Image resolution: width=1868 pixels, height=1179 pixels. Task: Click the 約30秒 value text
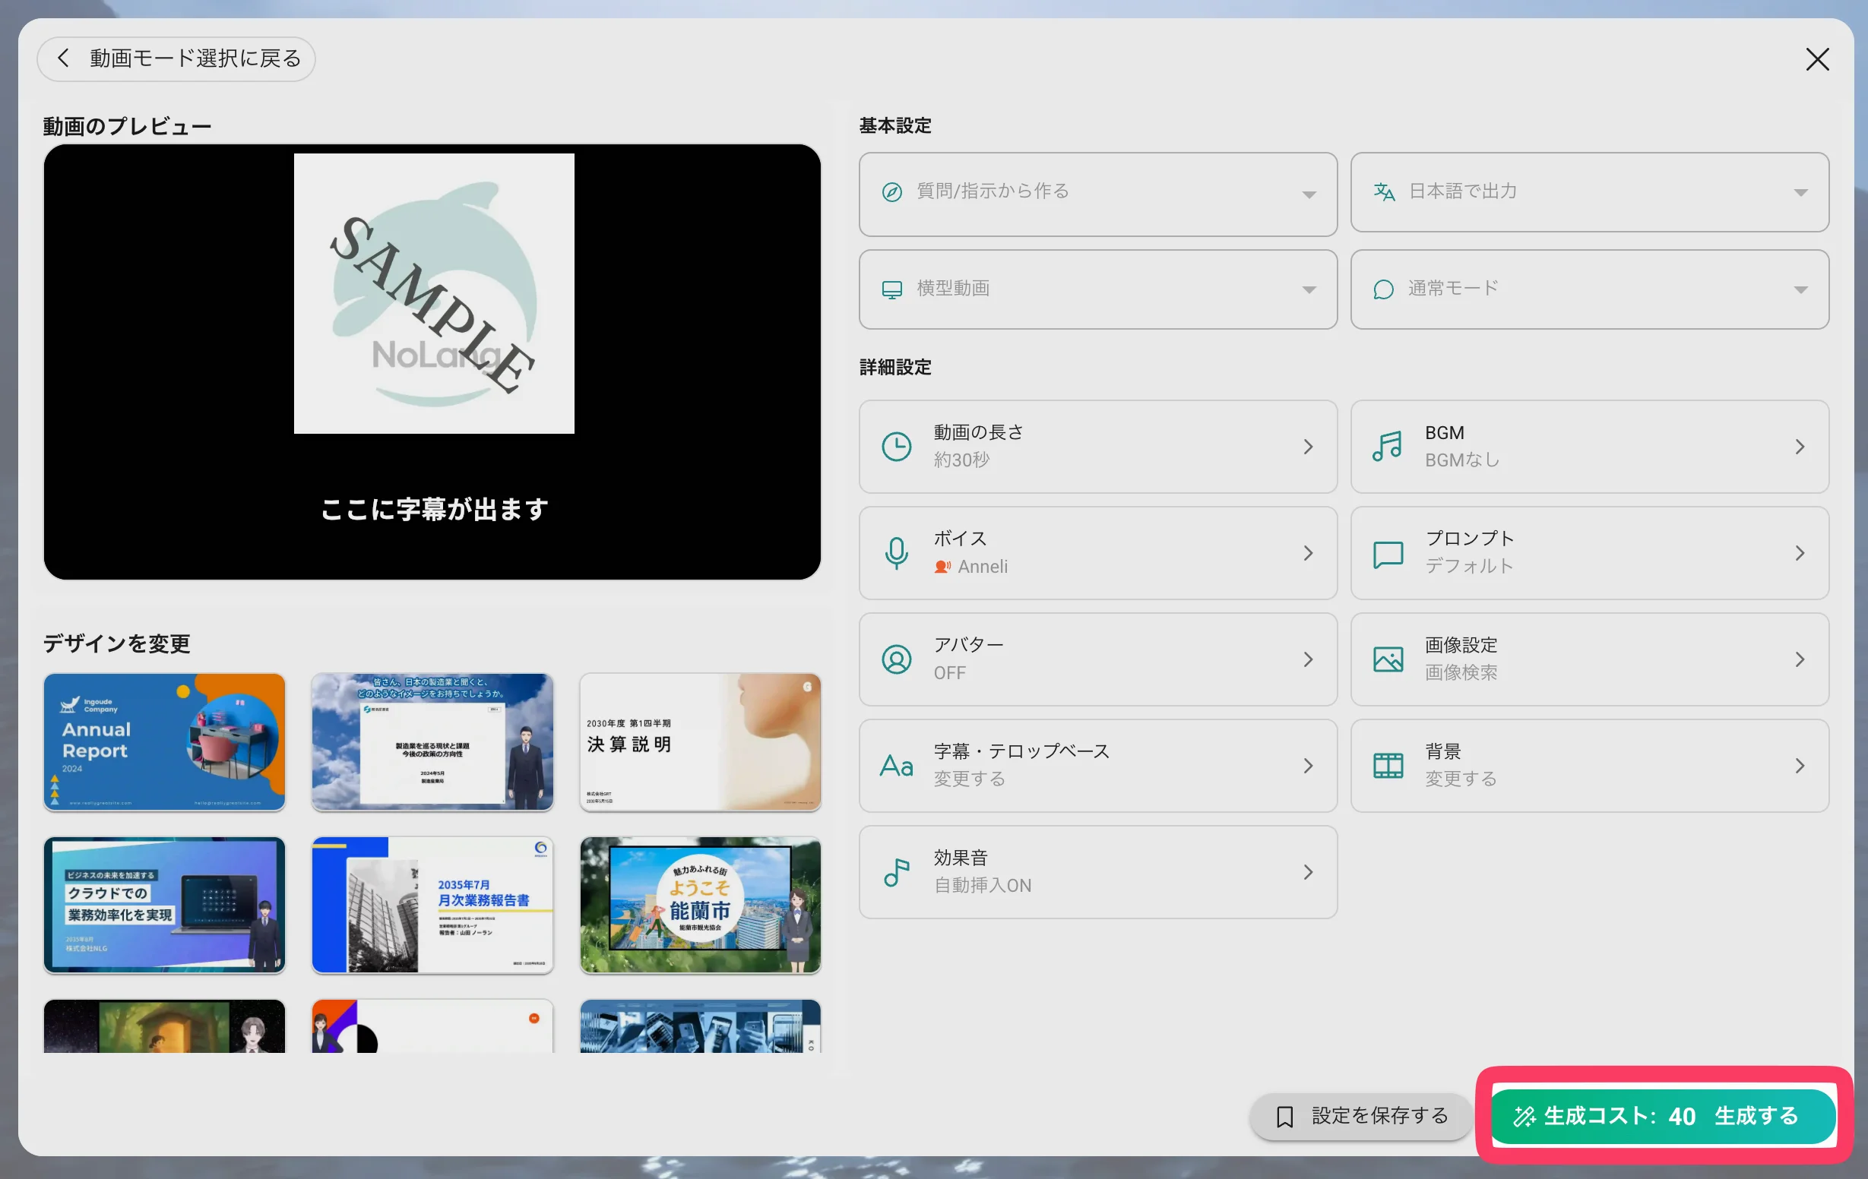pyautogui.click(x=961, y=460)
